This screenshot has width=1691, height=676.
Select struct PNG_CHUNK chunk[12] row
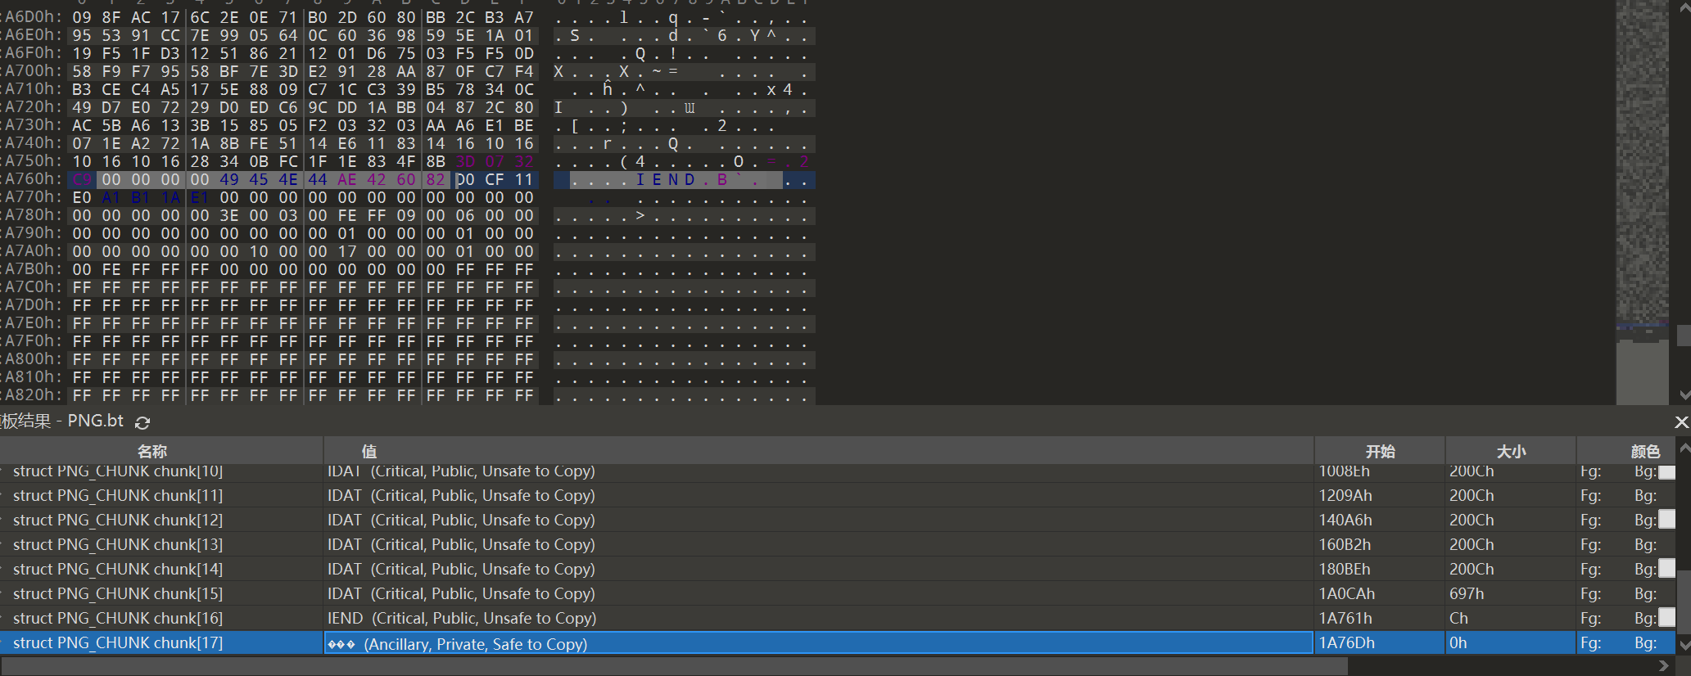tap(837, 520)
